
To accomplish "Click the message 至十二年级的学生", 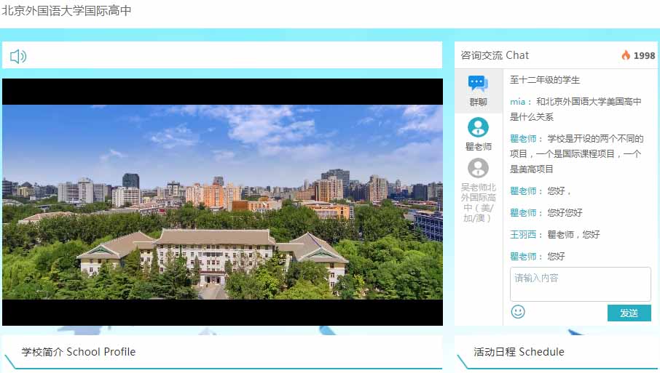I will (545, 80).
